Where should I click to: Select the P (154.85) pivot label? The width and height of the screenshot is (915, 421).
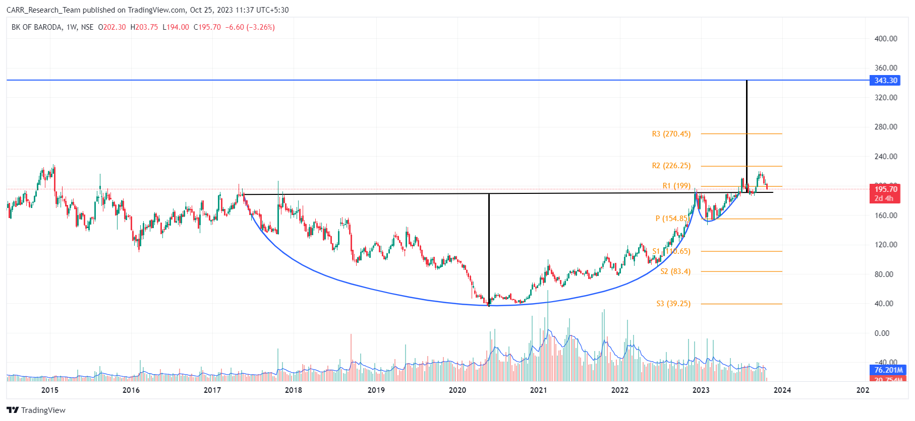point(672,219)
